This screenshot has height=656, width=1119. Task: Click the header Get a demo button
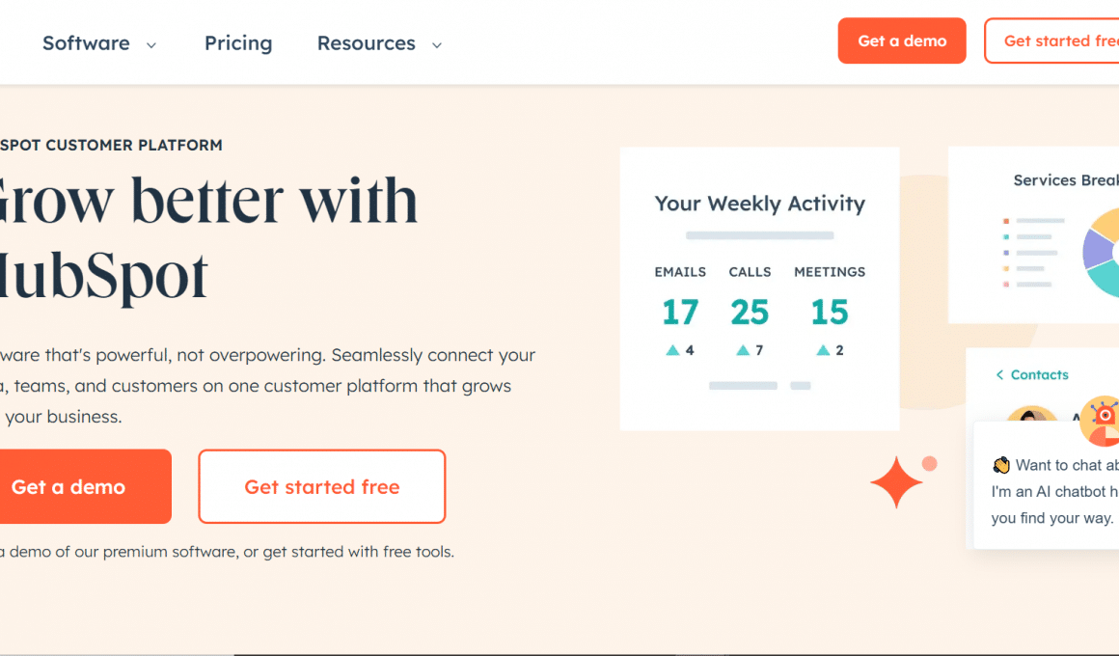[902, 41]
